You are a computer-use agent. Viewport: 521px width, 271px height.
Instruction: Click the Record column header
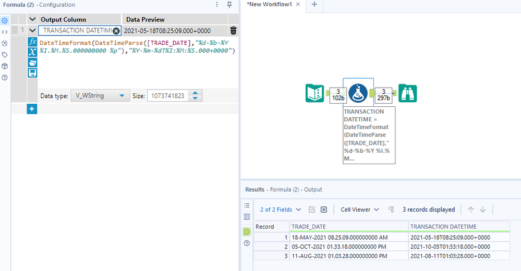tap(272, 227)
